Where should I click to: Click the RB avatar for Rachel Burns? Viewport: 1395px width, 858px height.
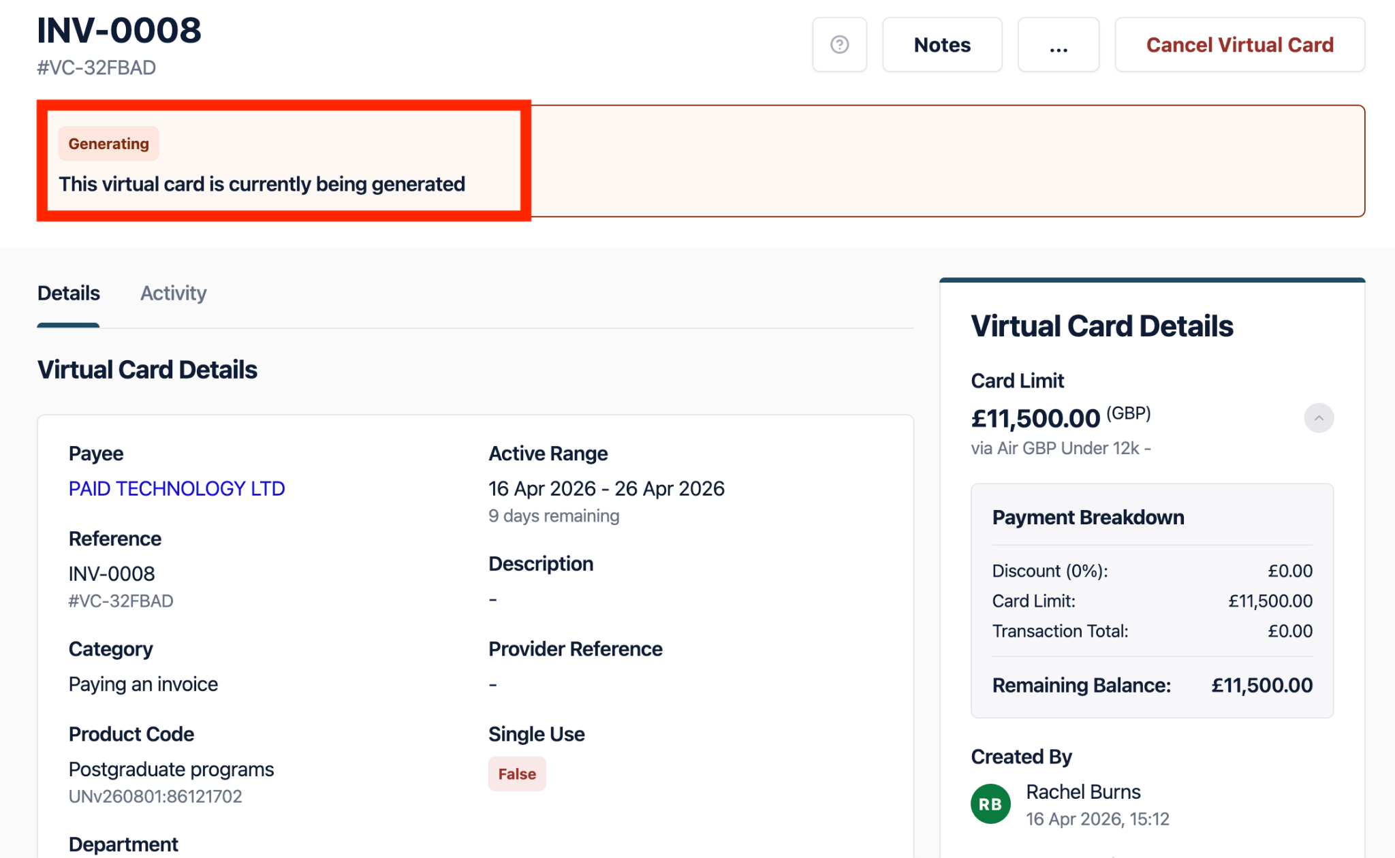[x=990, y=804]
